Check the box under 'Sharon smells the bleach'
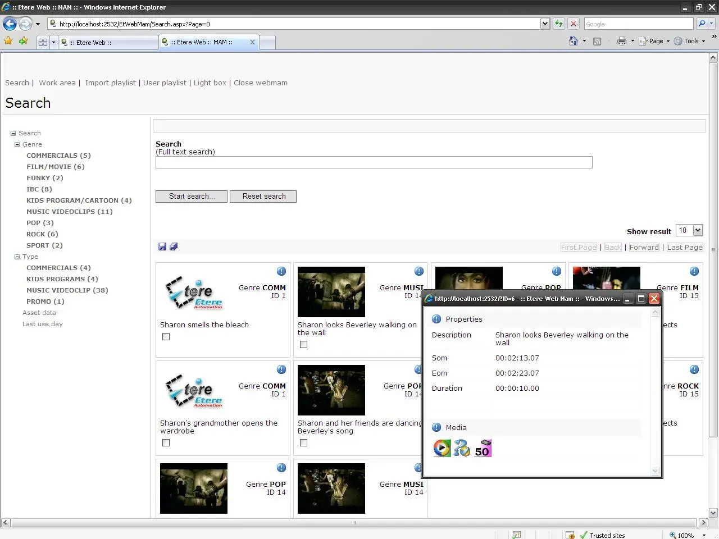The width and height of the screenshot is (719, 539). 166,337
